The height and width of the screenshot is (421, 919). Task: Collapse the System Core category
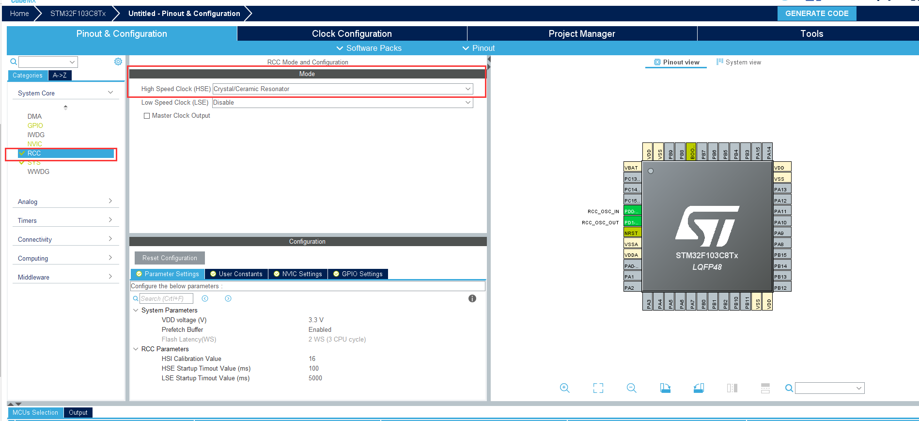pyautogui.click(x=110, y=93)
